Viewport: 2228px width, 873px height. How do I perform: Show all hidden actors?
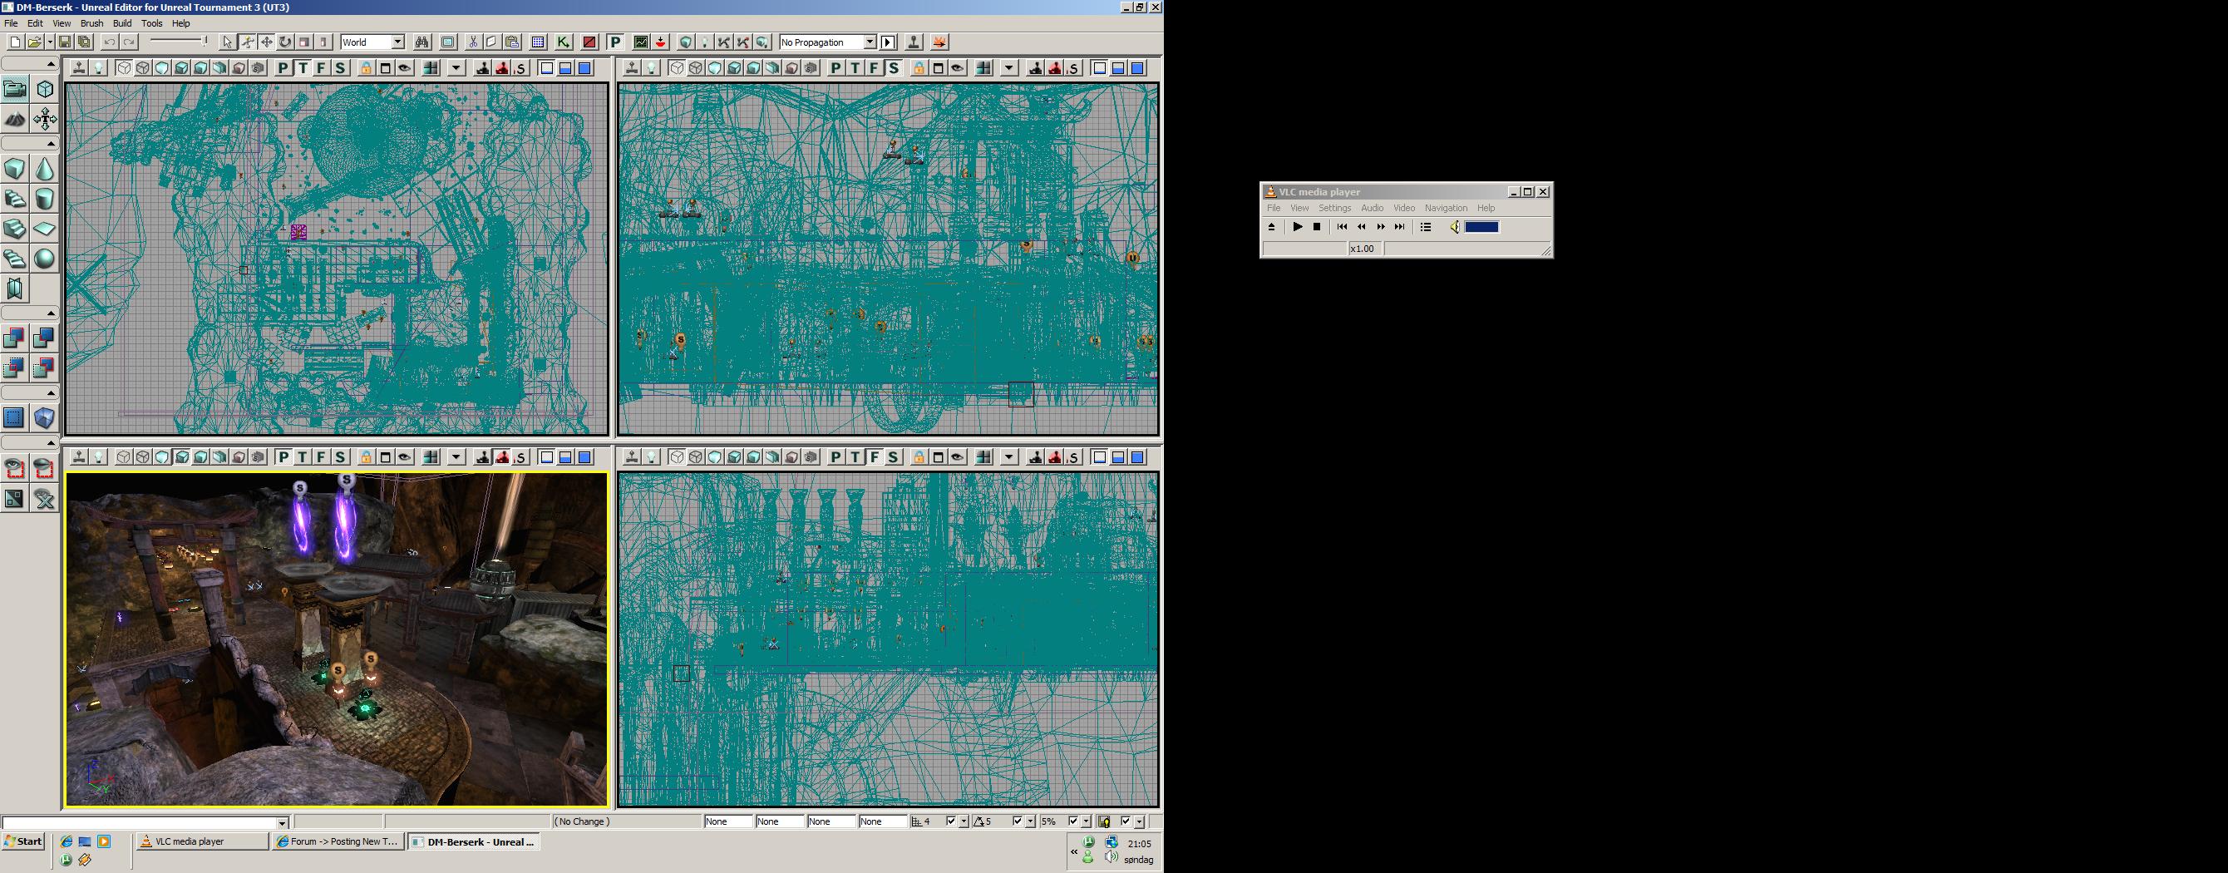(44, 498)
